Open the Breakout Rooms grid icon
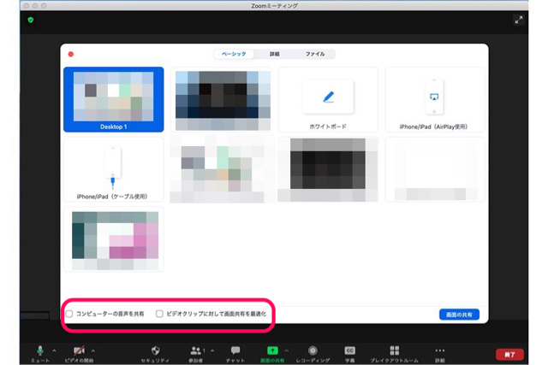The image size is (548, 365). [395, 350]
